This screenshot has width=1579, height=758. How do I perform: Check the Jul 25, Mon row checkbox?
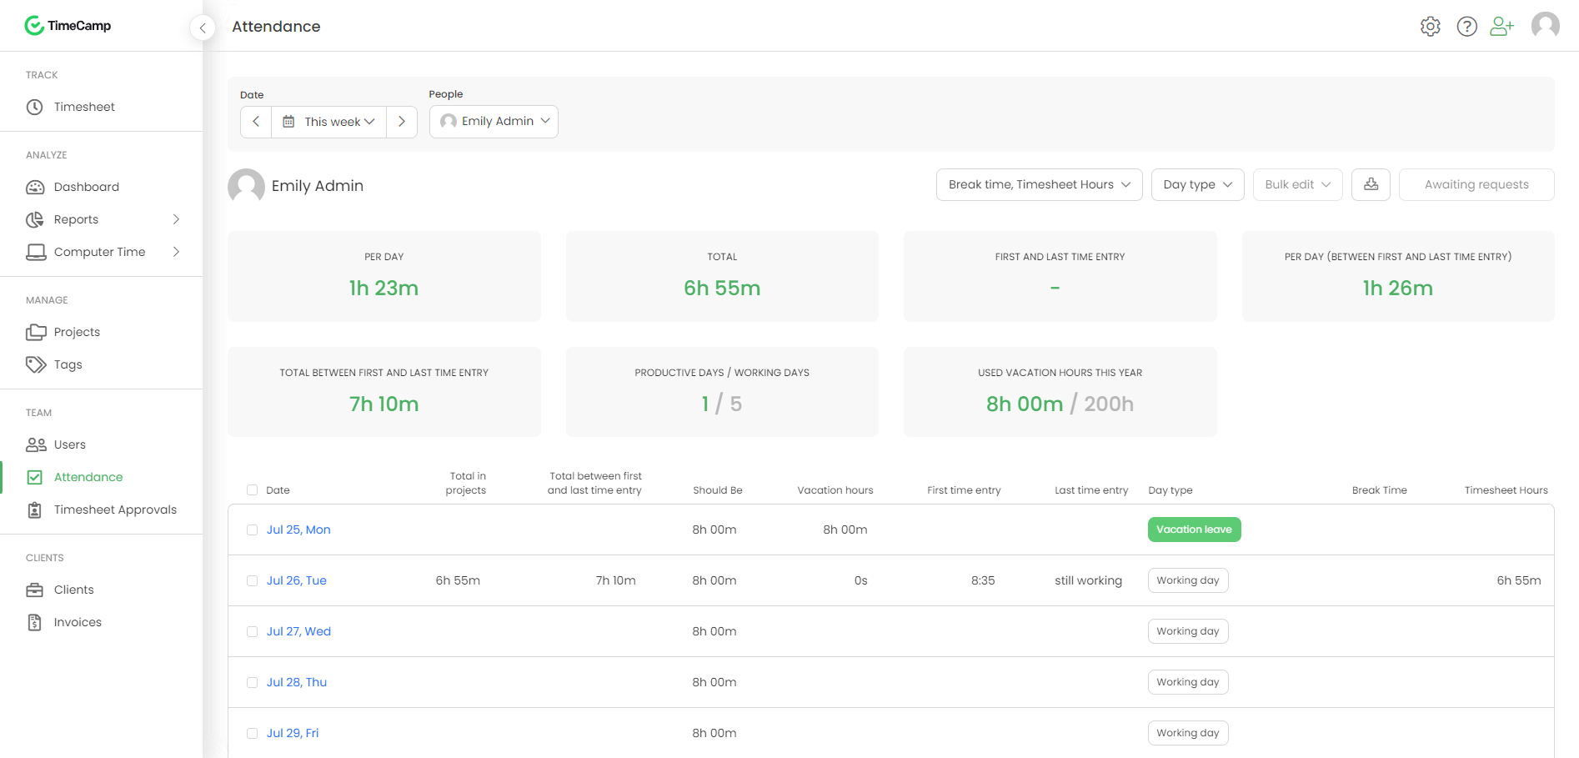tap(252, 530)
